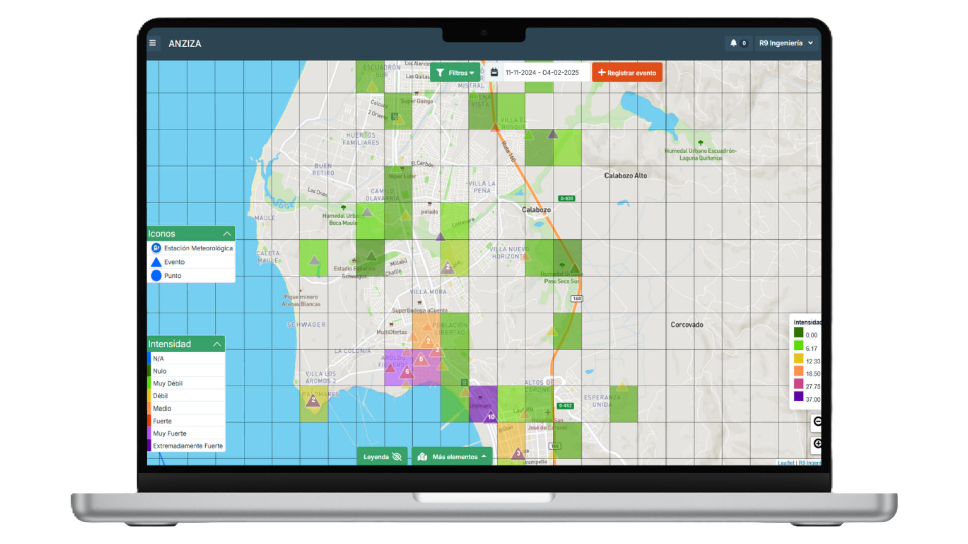Click the 37.00 purple legend swatch

pos(799,397)
